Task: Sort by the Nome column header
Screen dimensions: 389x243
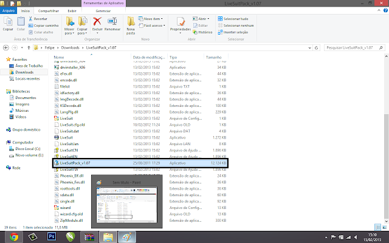Action: point(59,57)
